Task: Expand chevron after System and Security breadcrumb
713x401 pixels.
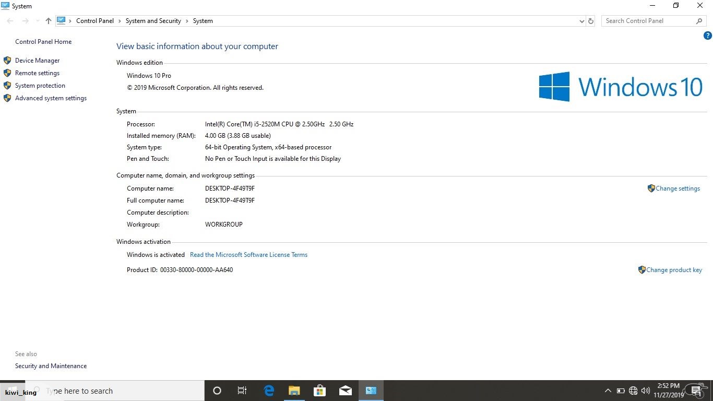Action: (x=187, y=21)
